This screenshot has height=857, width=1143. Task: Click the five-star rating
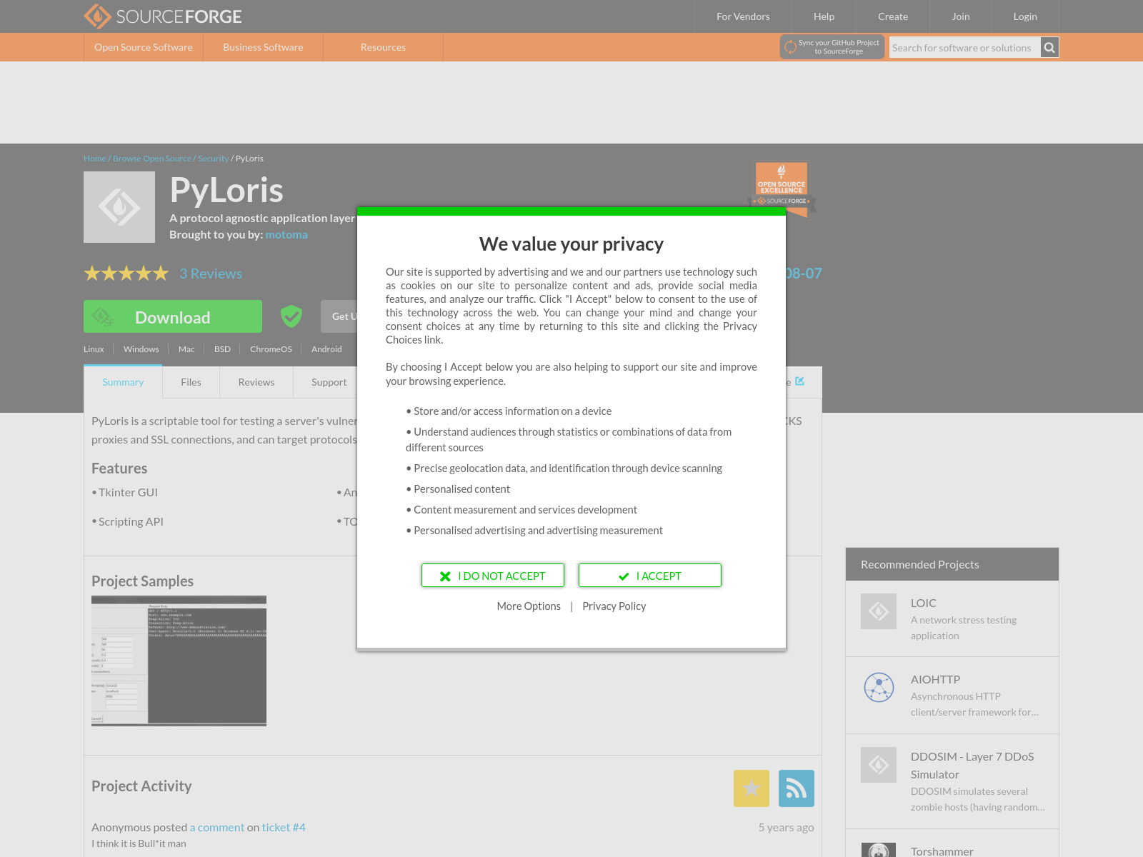[x=126, y=274]
